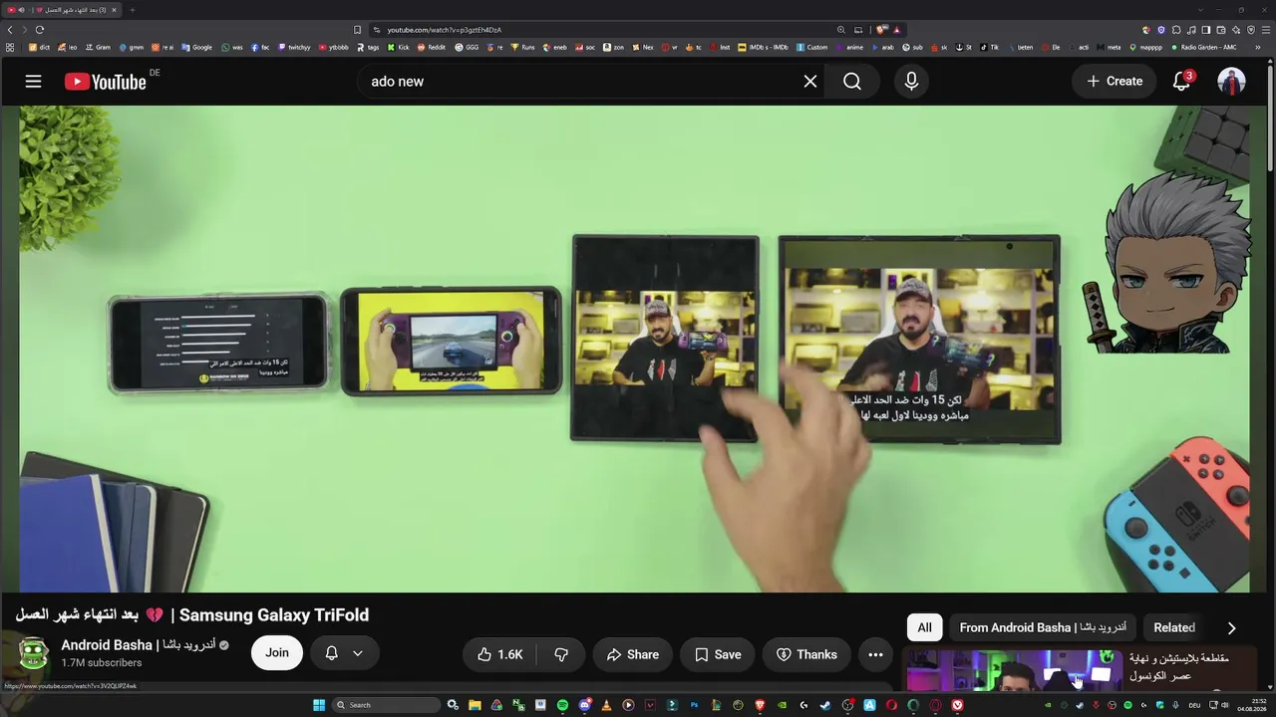The width and height of the screenshot is (1276, 717).
Task: Open VLC media player from the taskbar
Action: (606, 705)
